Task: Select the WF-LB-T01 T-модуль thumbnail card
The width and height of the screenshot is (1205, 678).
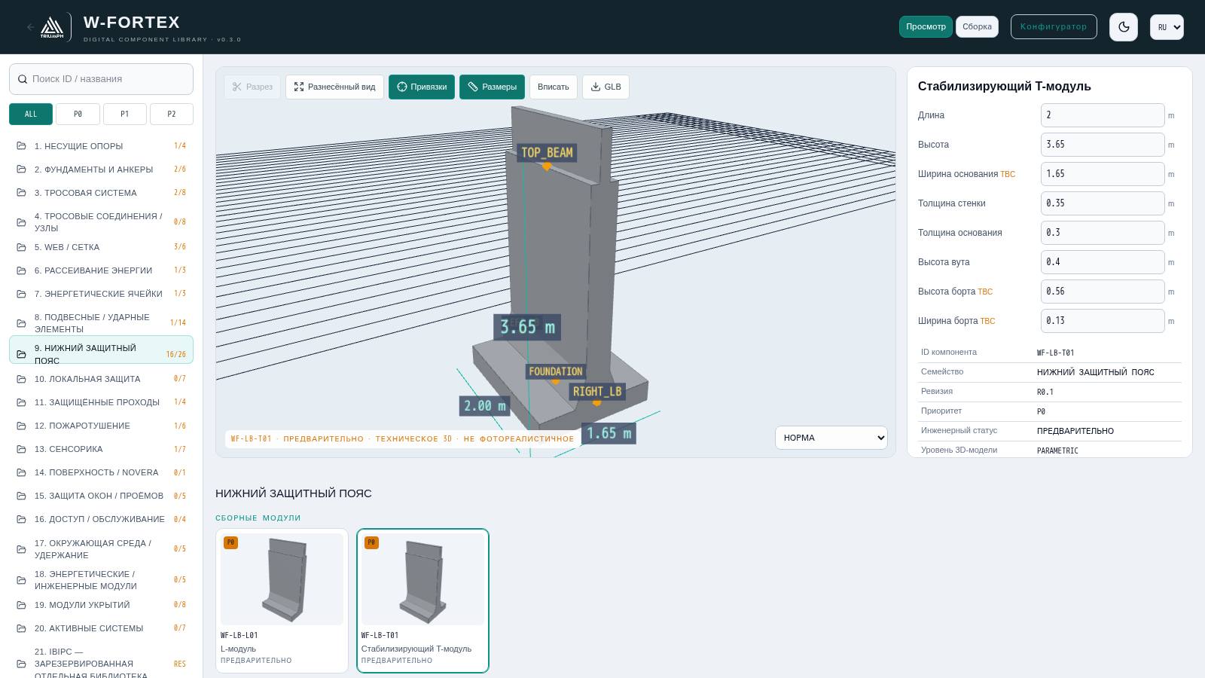Action: 423,600
